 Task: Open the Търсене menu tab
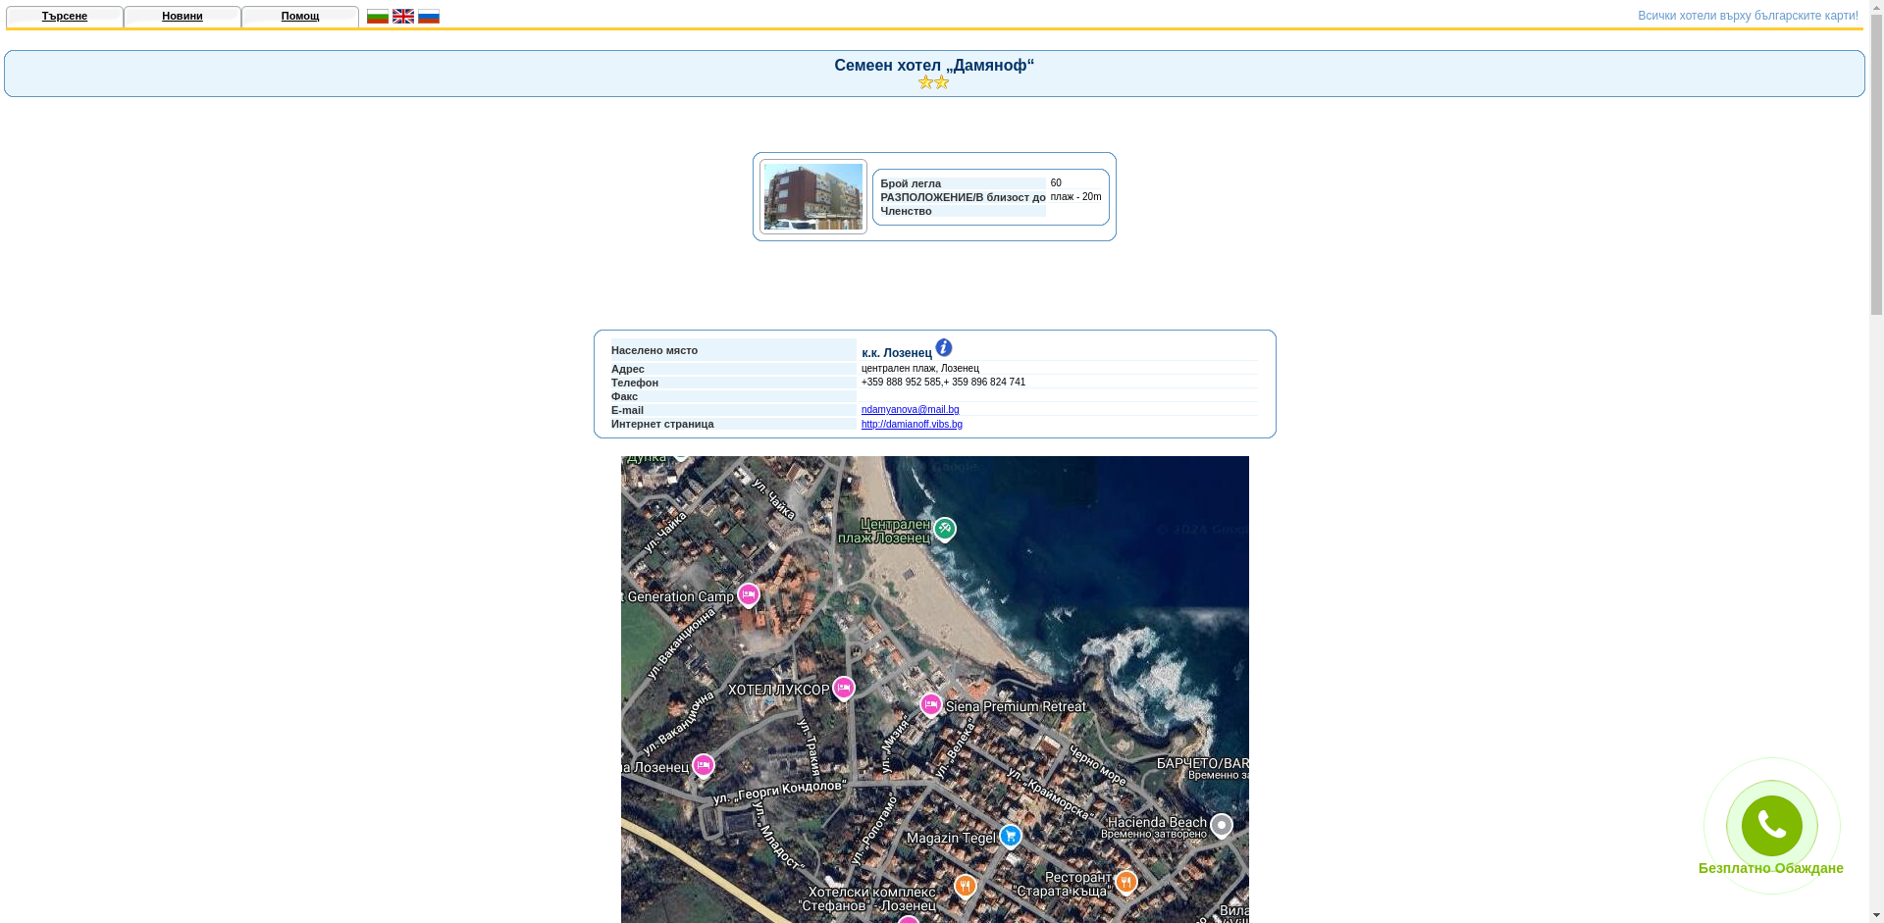(65, 17)
